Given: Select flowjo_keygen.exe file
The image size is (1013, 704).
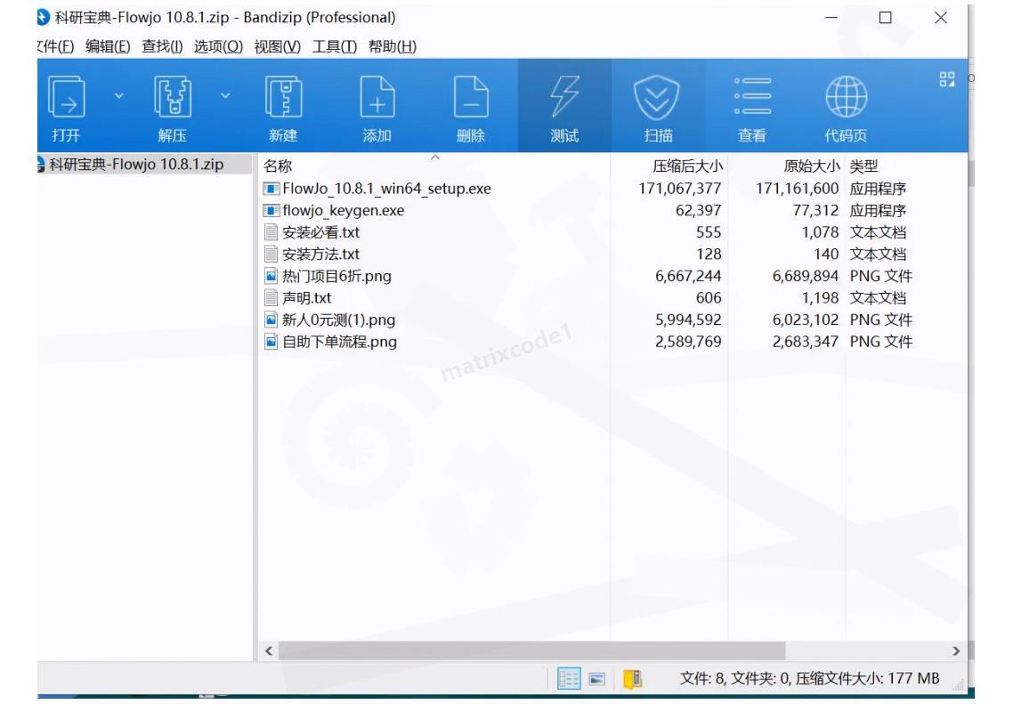Looking at the screenshot, I should click(x=343, y=211).
